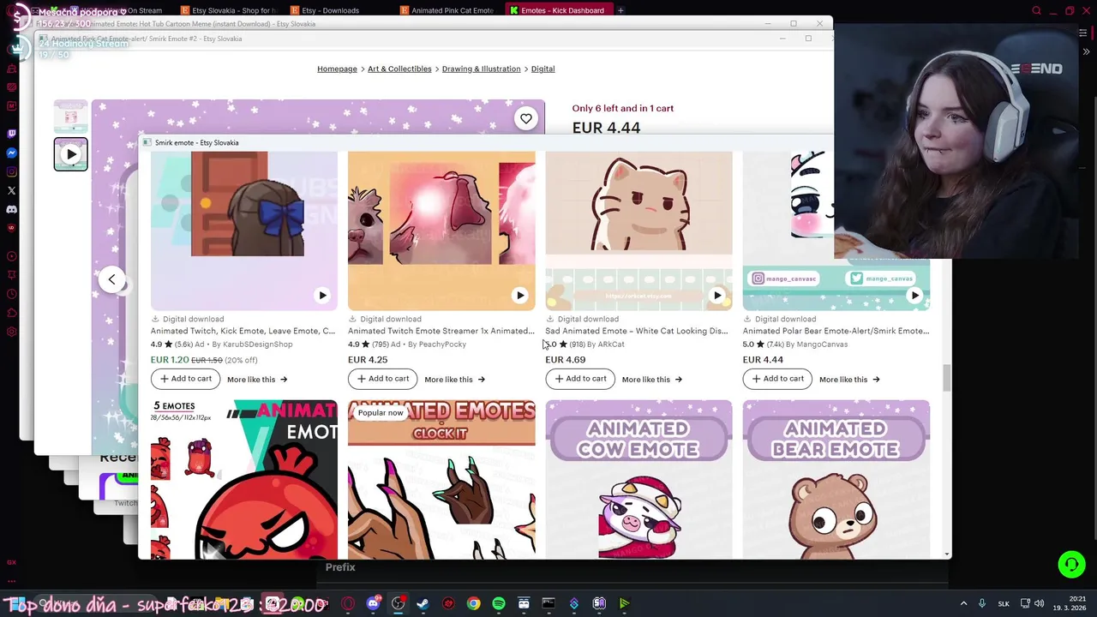This screenshot has width=1097, height=617.
Task: Open the sidebar Extensions cube icon
Action: pos(11,313)
